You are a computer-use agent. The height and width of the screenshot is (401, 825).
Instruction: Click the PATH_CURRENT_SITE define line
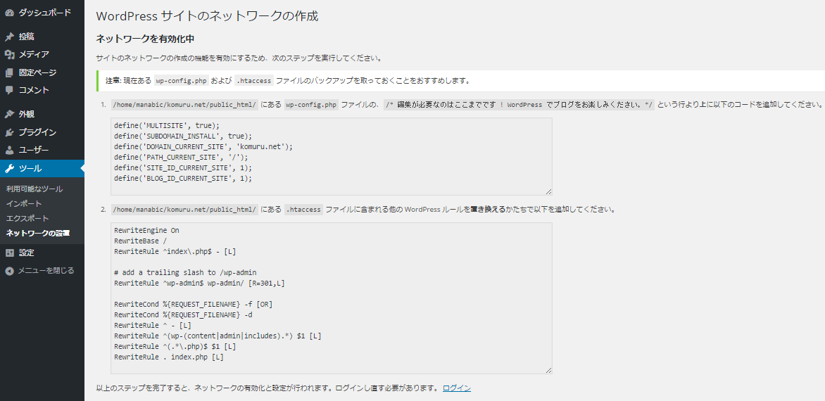pos(180,157)
